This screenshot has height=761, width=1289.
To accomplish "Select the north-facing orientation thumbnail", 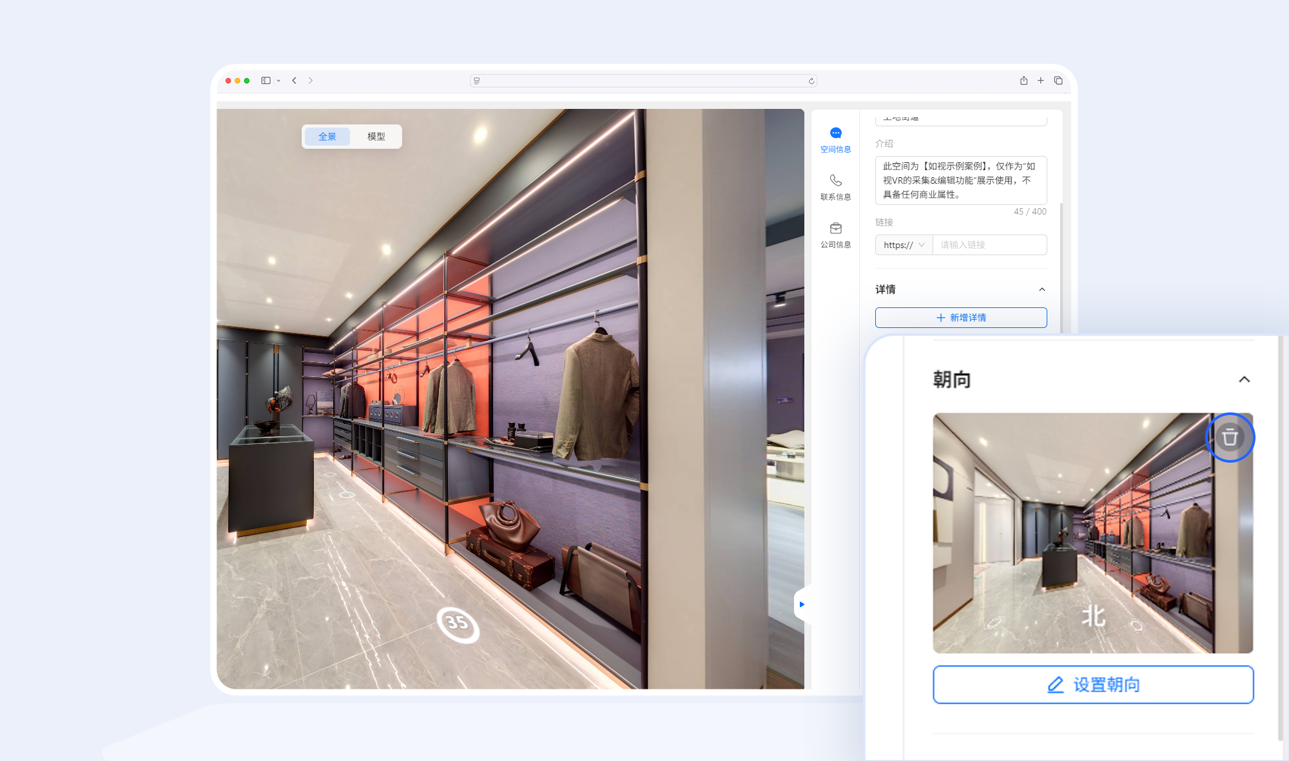I will pyautogui.click(x=1093, y=533).
